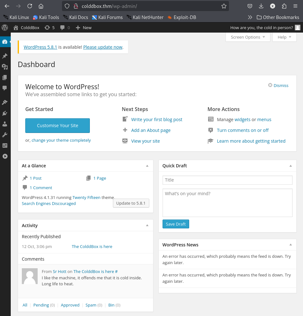Collapse the At a Glance panel
The width and height of the screenshot is (303, 316).
[x=147, y=166]
